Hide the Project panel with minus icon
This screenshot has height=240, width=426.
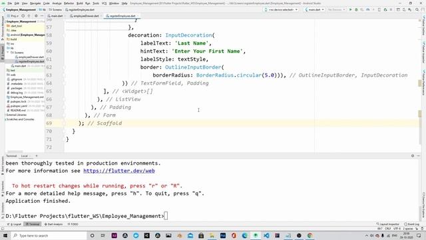coord(42,16)
